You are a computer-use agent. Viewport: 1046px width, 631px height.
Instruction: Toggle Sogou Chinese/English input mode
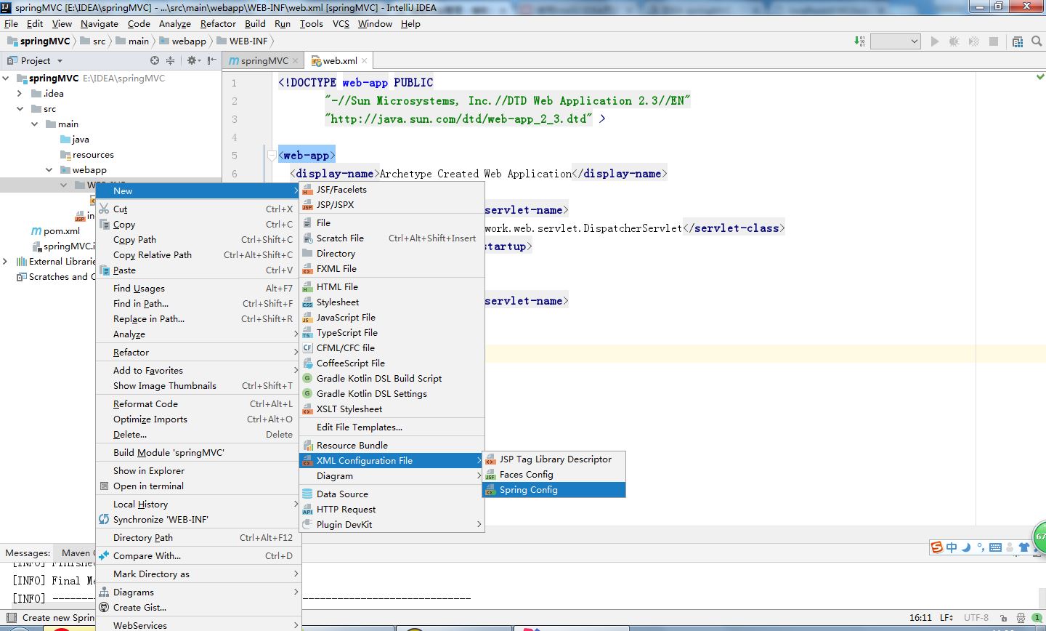pos(952,547)
